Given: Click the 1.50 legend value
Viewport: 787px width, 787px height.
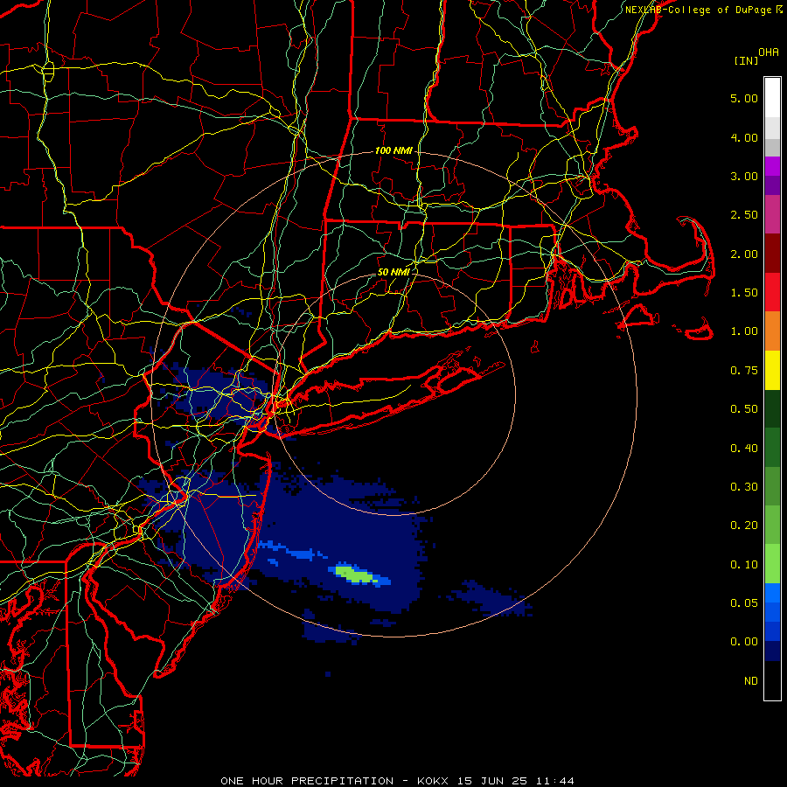Looking at the screenshot, I should pyautogui.click(x=744, y=293).
